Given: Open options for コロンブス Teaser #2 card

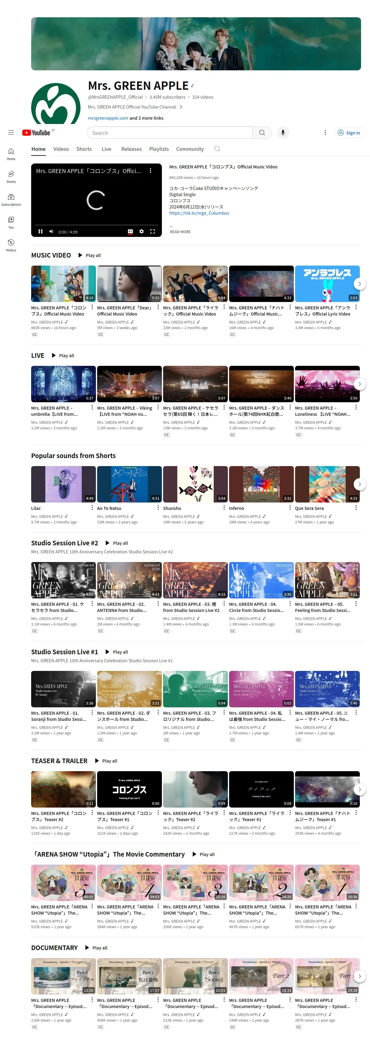Looking at the screenshot, I should (x=92, y=813).
